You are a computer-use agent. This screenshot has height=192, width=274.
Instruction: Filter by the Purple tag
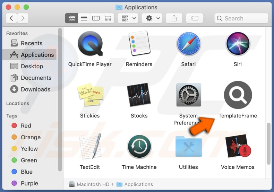[x=29, y=183]
